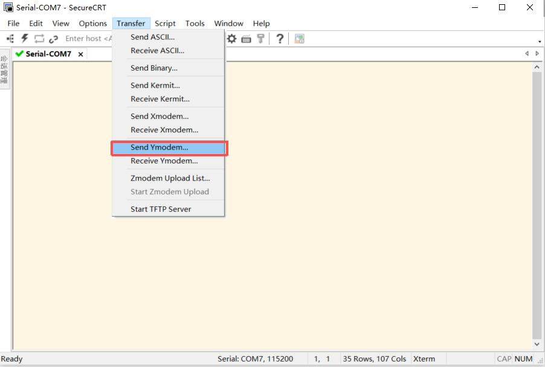Click the 'Ready' status text
545x367 pixels.
pos(12,359)
